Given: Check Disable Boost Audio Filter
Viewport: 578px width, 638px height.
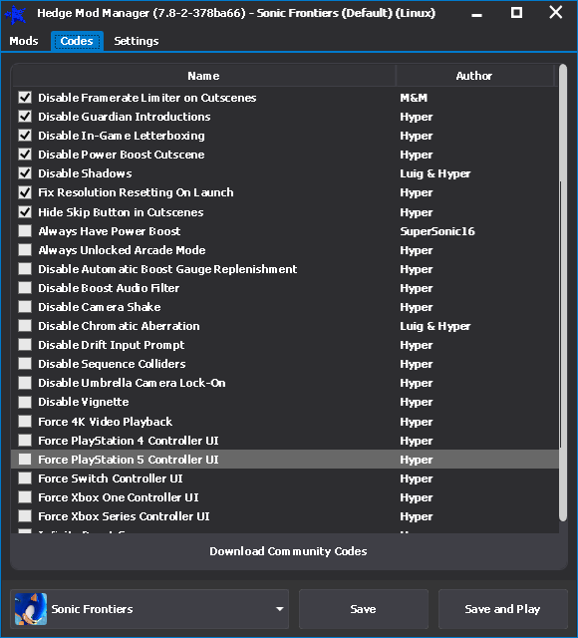Looking at the screenshot, I should pos(25,288).
